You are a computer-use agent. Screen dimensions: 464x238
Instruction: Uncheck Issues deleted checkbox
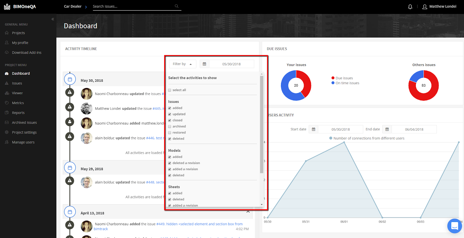coord(170,139)
